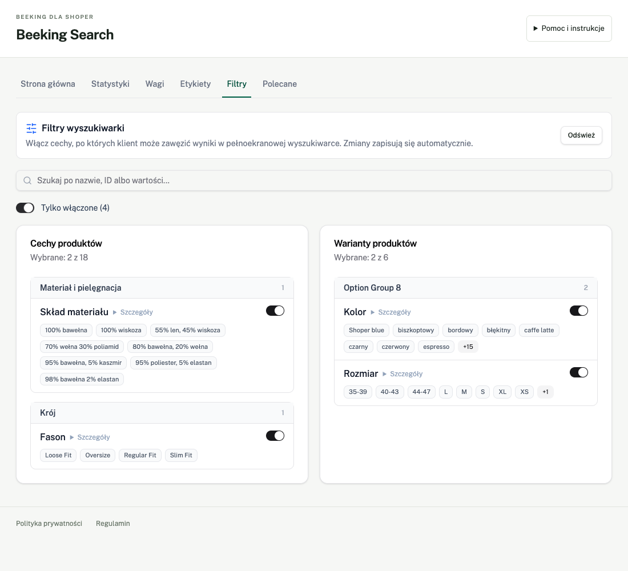Click the Odśwież button
Image resolution: width=628 pixels, height=571 pixels.
point(581,135)
